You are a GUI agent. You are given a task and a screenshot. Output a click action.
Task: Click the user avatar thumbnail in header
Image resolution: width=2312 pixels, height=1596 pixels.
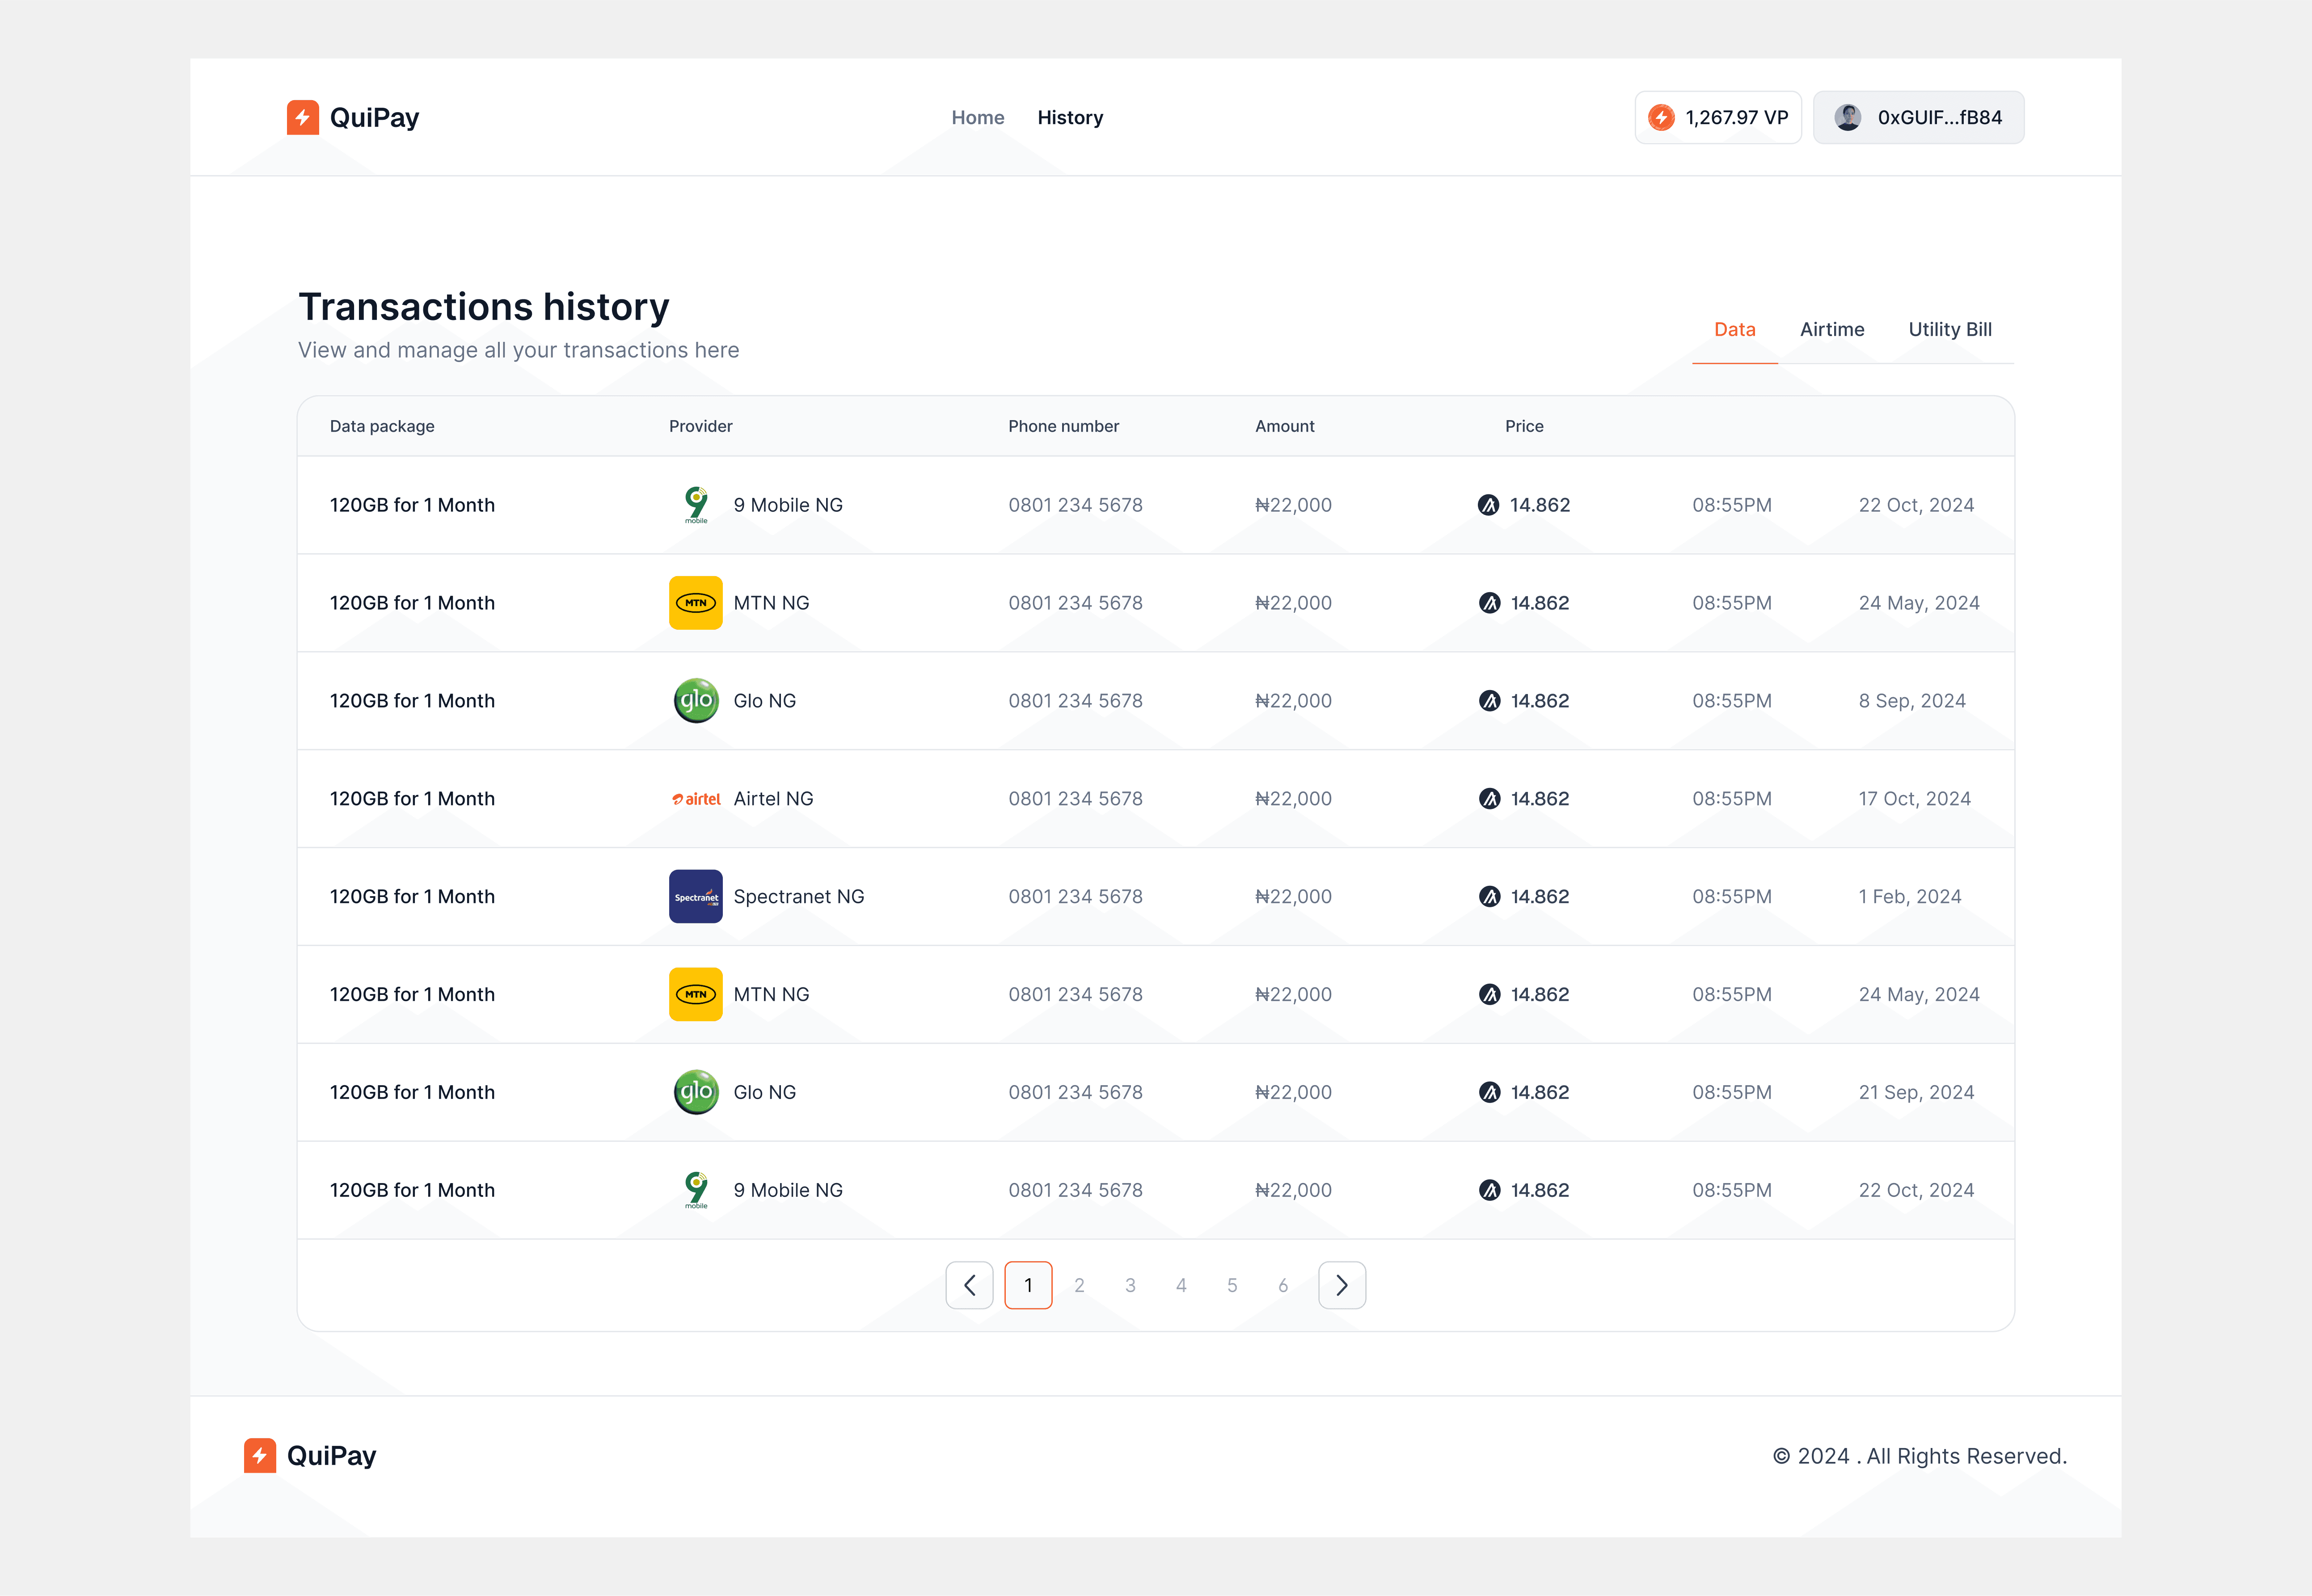pyautogui.click(x=1849, y=117)
